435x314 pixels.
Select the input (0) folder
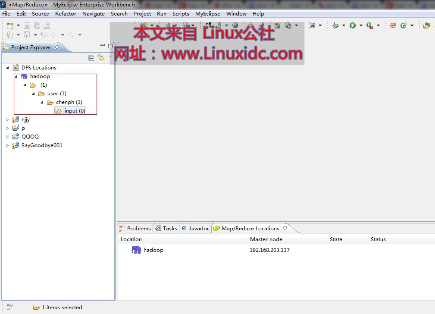coord(70,110)
